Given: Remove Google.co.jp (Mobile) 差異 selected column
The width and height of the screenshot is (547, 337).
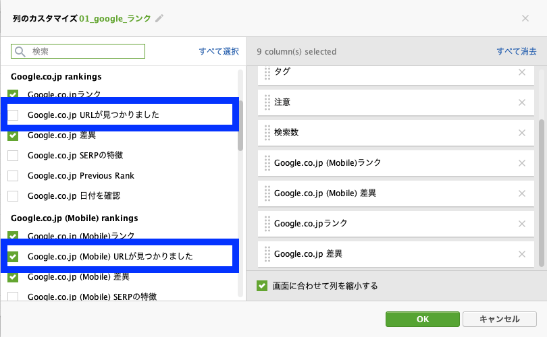Looking at the screenshot, I should pyautogui.click(x=522, y=193).
